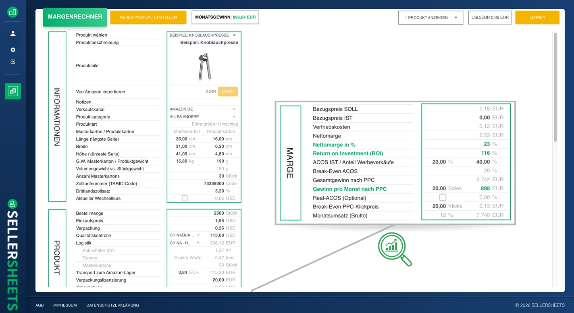
Task: Click the Zolltarifnummer value 73239300
Action: [214, 183]
